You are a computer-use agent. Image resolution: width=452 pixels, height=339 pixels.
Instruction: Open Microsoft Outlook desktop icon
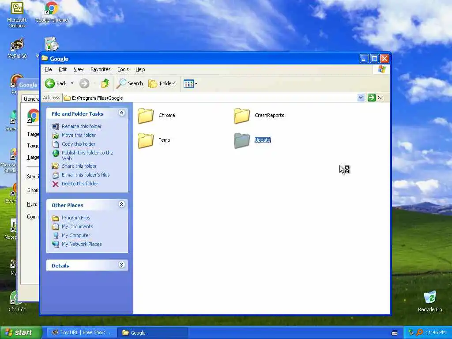[17, 15]
